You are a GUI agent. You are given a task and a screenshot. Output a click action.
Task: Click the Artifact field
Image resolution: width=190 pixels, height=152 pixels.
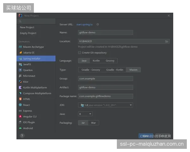[x=105, y=87]
